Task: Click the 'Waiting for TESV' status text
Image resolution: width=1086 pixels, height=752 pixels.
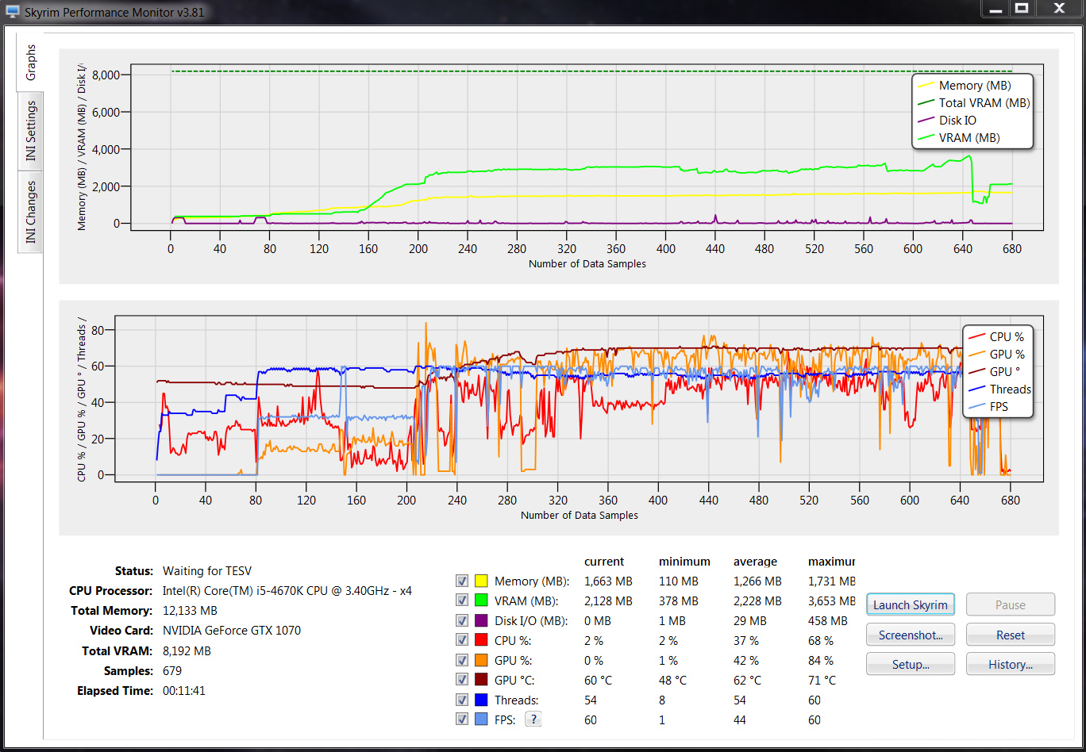Action: (x=207, y=571)
